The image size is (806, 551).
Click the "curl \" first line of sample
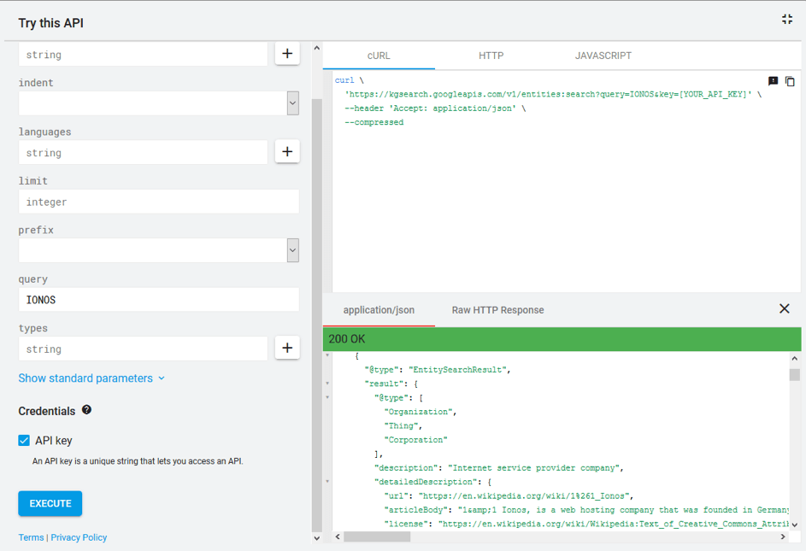pos(350,80)
